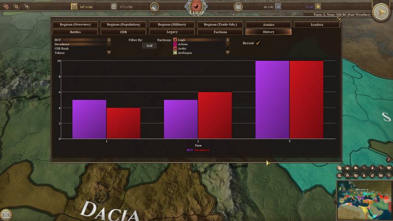This screenshot has height=221, width=393.
Task: Click the menu icon in bottom-left corner
Action: pos(6,214)
